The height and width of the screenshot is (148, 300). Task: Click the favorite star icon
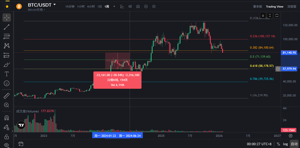7,6
